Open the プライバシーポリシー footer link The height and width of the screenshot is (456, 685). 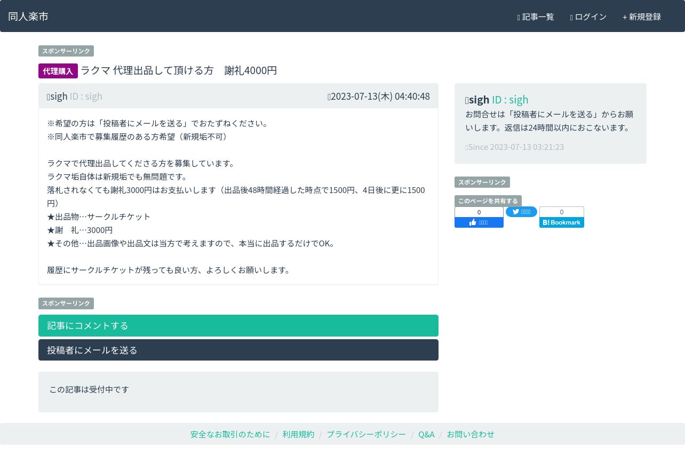[x=366, y=434]
